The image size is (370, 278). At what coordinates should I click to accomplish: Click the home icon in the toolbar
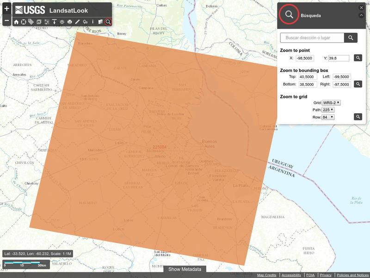pos(16,22)
